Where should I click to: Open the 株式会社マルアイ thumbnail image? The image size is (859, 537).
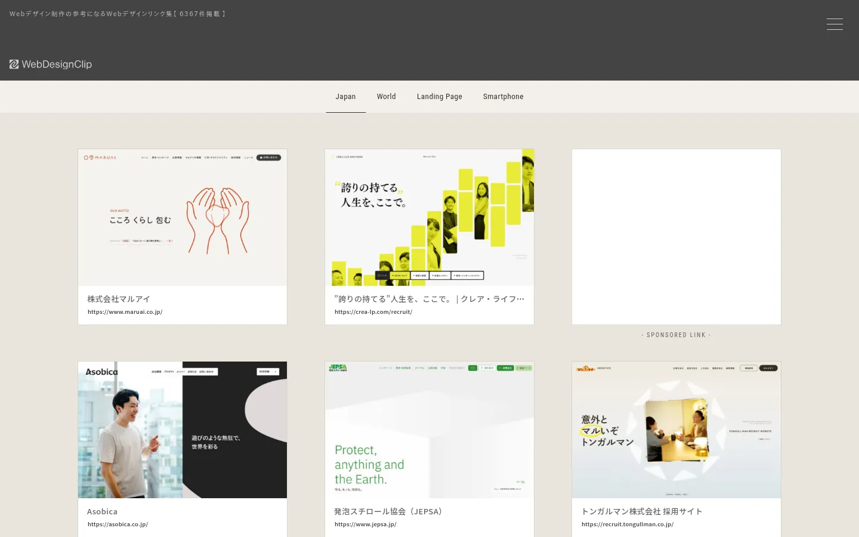pos(183,217)
